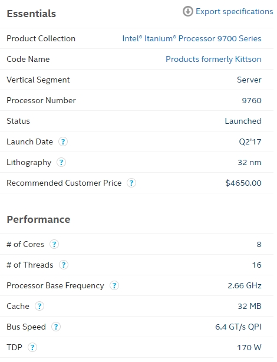Click the Essentials section heading

[31, 14]
